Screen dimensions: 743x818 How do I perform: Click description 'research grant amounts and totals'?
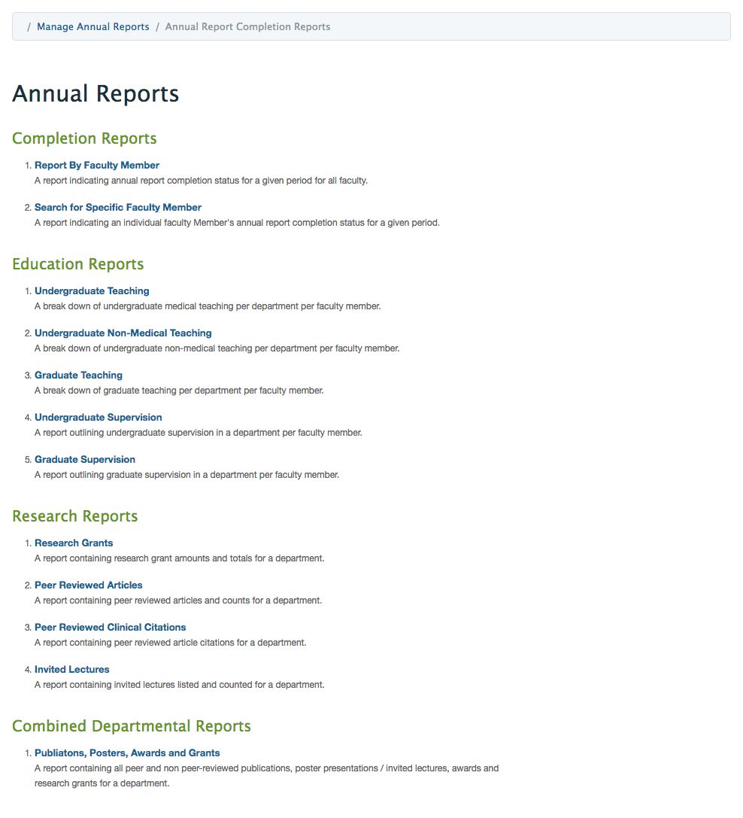(180, 558)
